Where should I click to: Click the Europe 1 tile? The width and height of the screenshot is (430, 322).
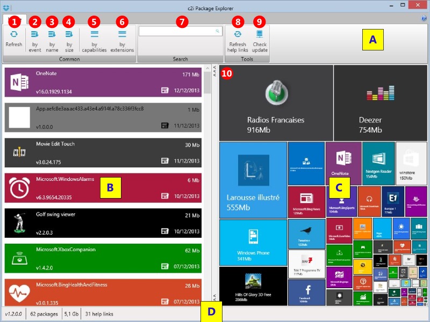click(x=393, y=201)
